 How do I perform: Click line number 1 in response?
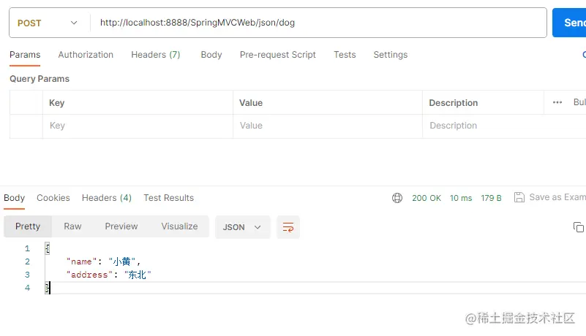(27, 248)
